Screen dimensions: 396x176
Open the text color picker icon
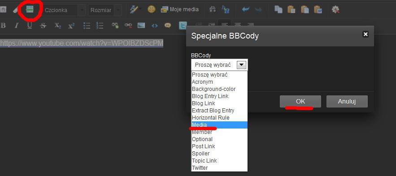pos(134,9)
